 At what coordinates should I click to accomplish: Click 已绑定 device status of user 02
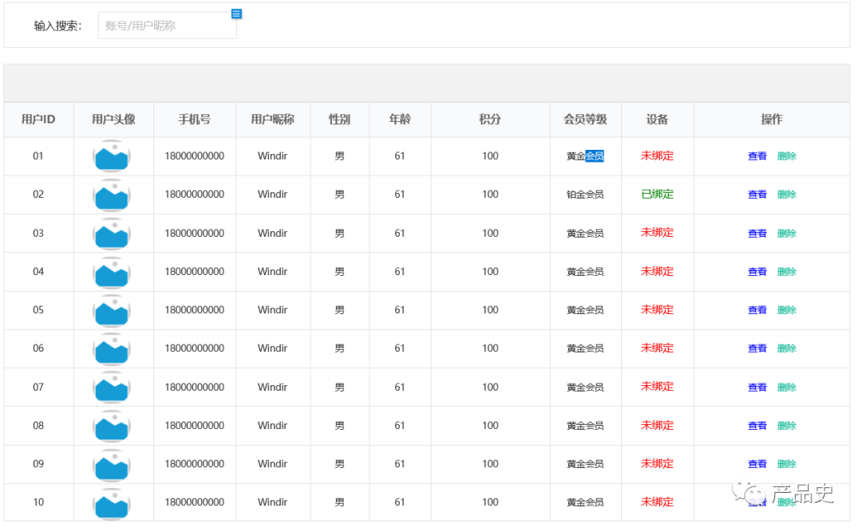coord(657,195)
